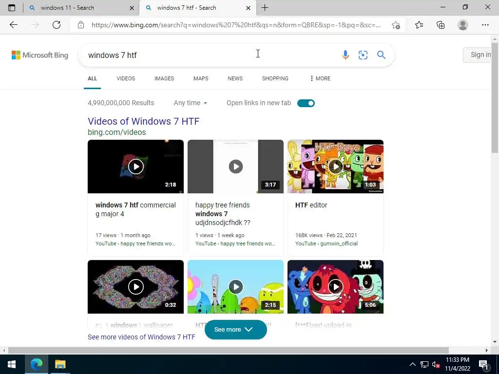This screenshot has width=499, height=374.
Task: Close the windows 7 htf - Search tab
Action: coord(248,8)
